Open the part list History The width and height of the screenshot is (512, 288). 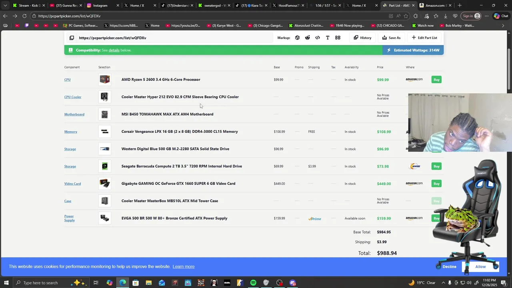[x=362, y=38]
